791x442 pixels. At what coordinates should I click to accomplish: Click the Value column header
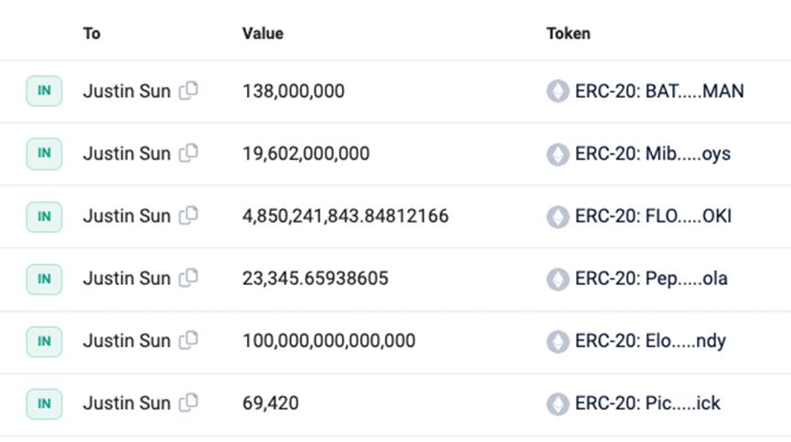262,34
